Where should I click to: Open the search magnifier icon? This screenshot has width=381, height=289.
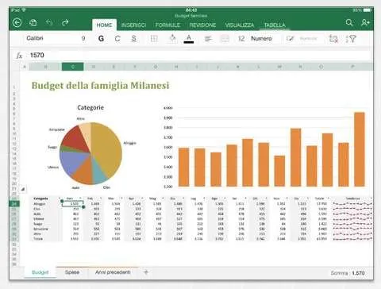[349, 22]
